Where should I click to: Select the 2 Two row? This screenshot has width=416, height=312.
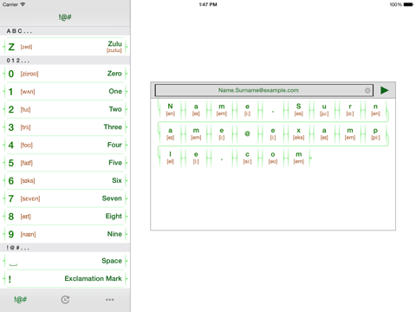tap(65, 109)
